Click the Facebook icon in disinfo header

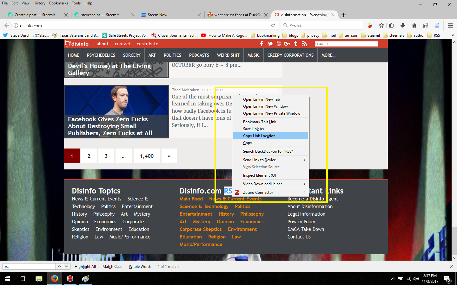[262, 44]
